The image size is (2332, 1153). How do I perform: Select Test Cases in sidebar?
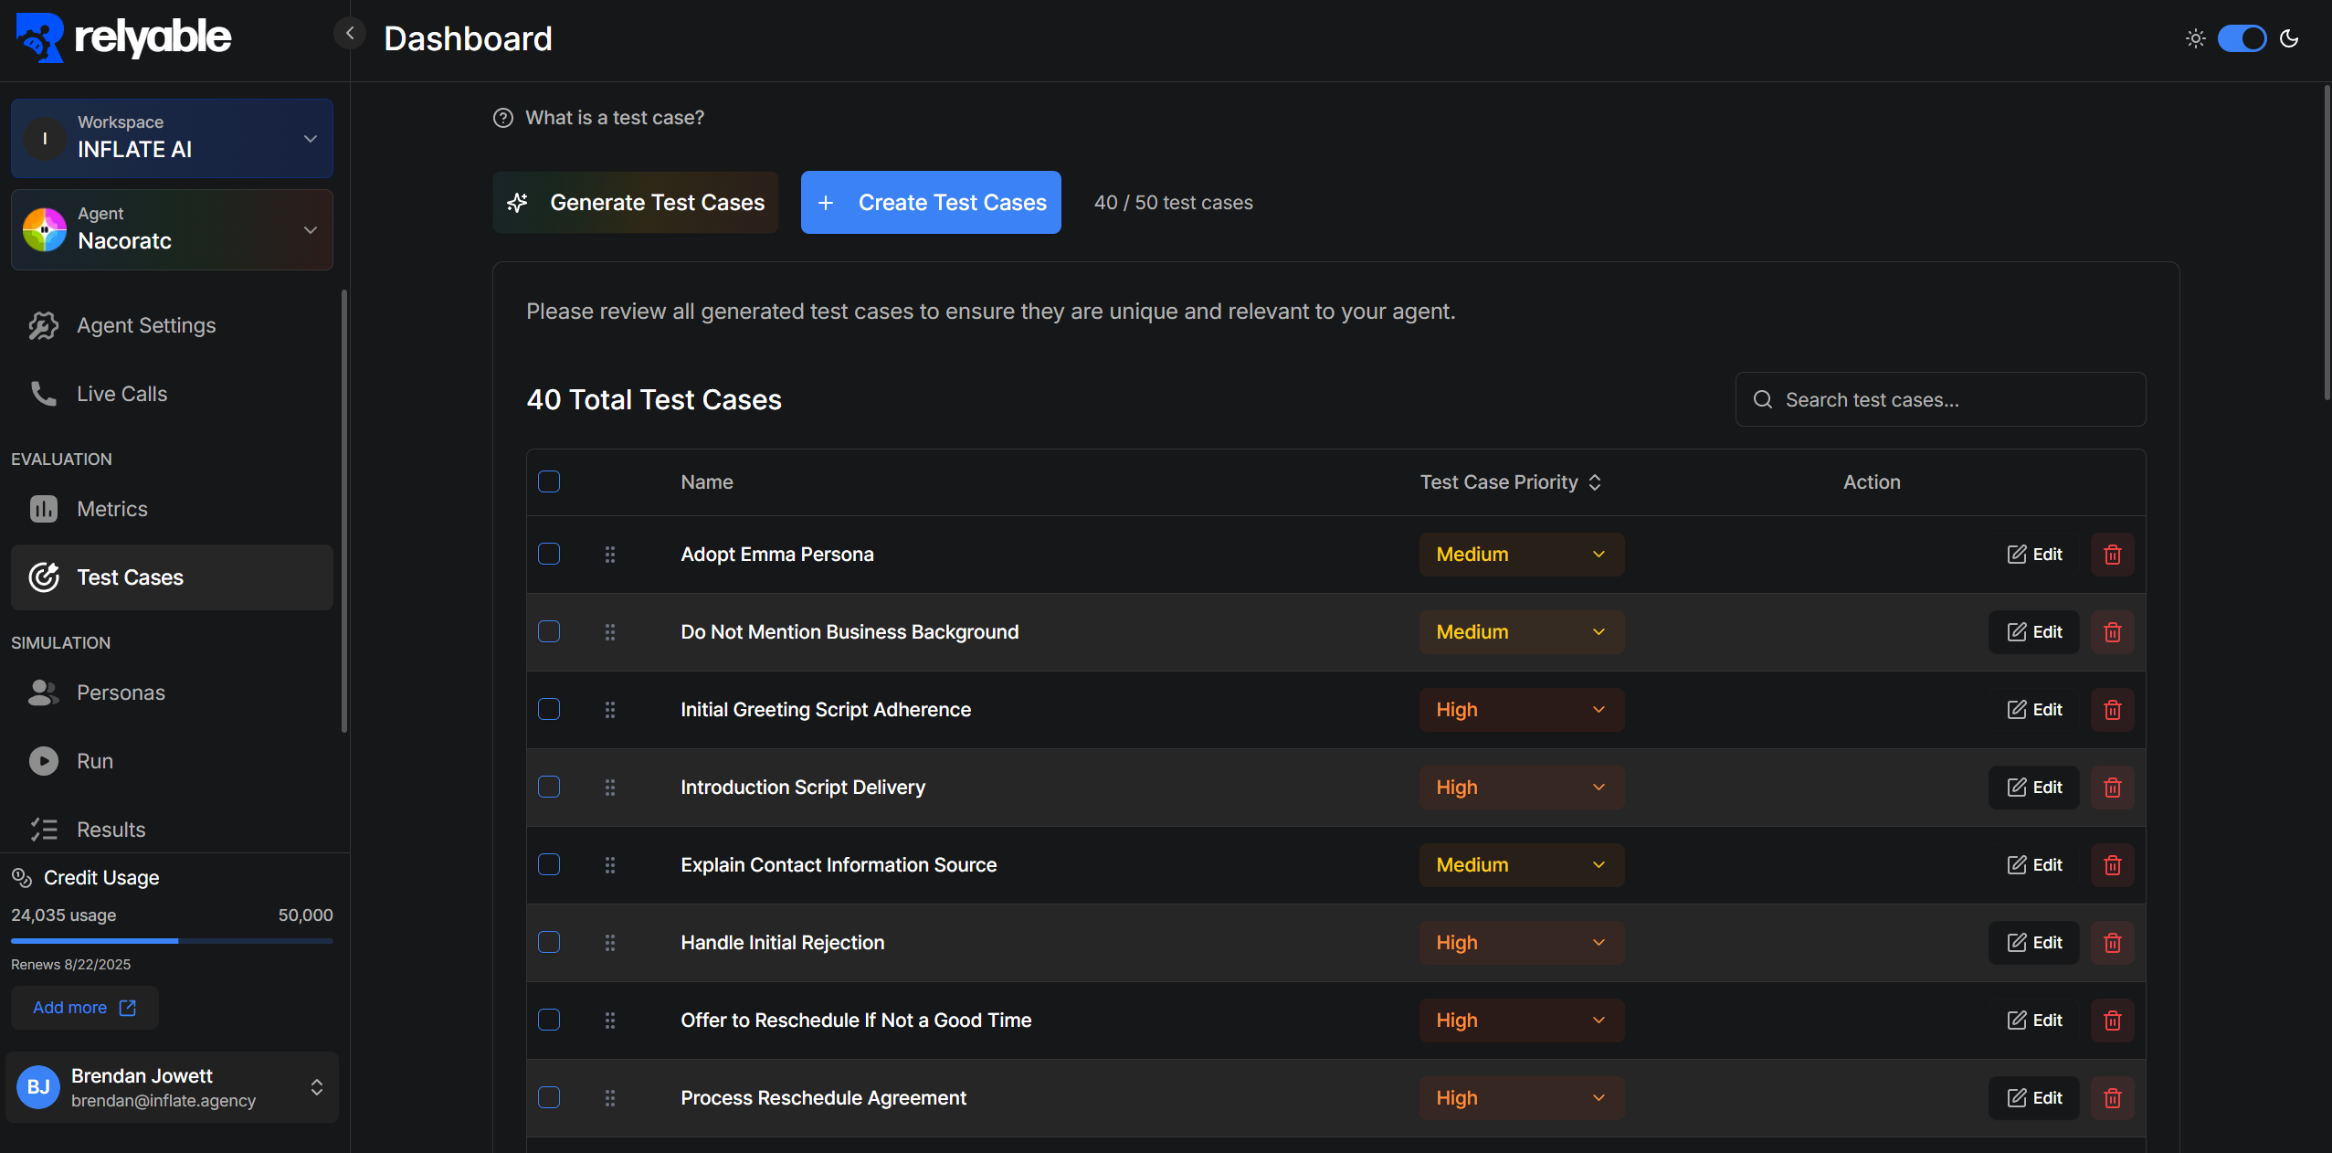tap(172, 577)
